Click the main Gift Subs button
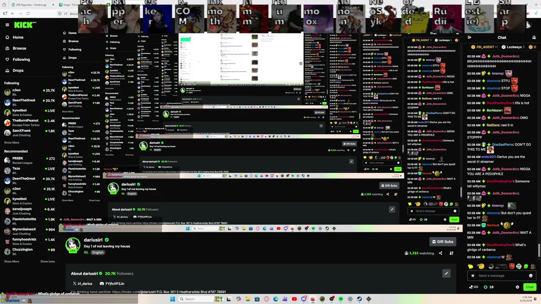The height and width of the screenshot is (304, 541). (443, 242)
